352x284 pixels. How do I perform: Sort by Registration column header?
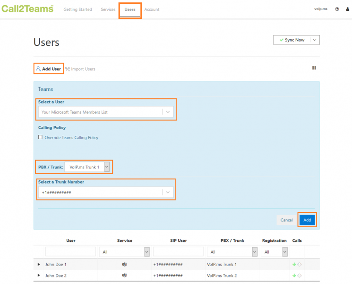point(275,240)
